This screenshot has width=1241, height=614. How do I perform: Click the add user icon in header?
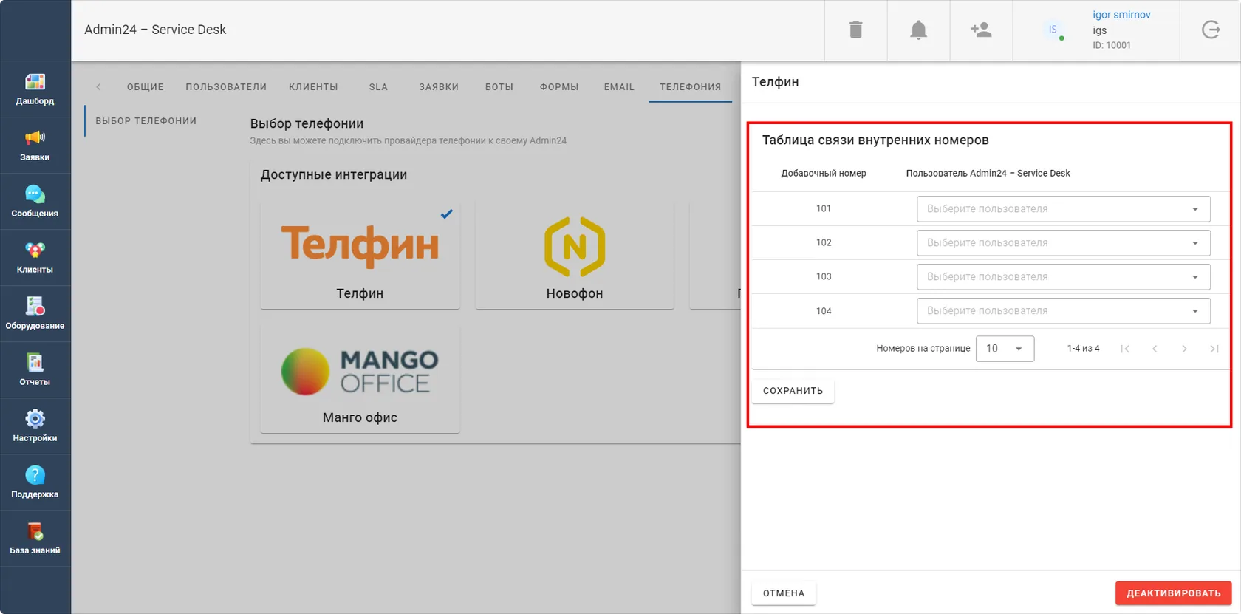click(x=981, y=30)
